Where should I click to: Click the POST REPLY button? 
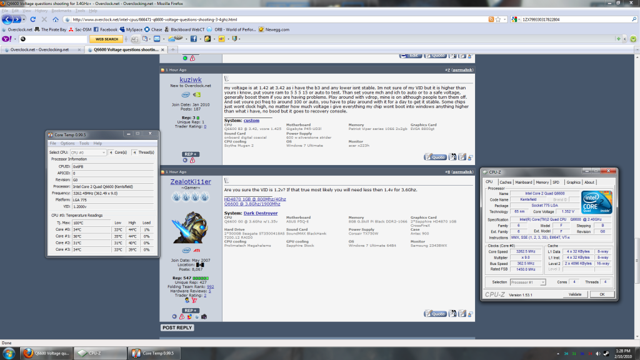(x=177, y=327)
